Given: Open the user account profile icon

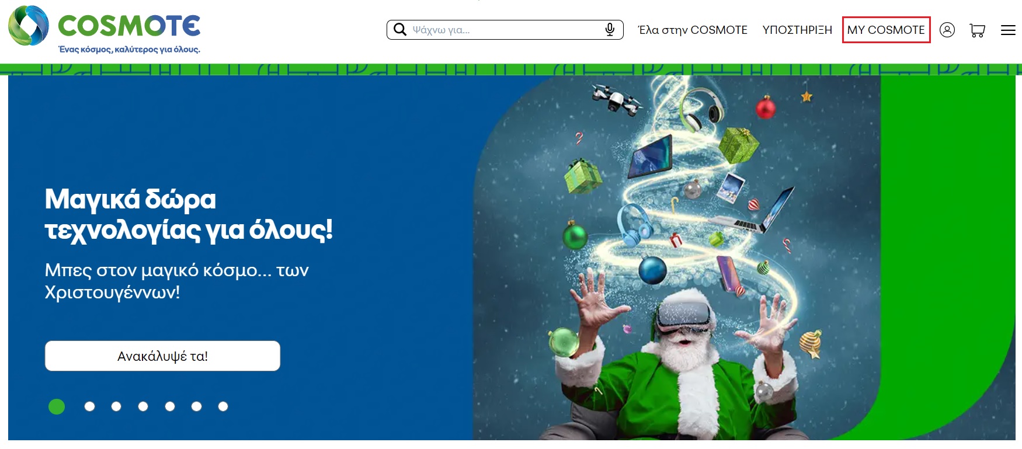Looking at the screenshot, I should (947, 30).
